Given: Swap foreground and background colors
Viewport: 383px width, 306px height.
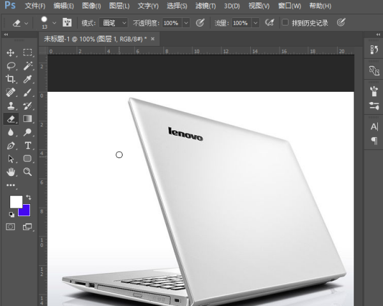Looking at the screenshot, I should 29,197.
